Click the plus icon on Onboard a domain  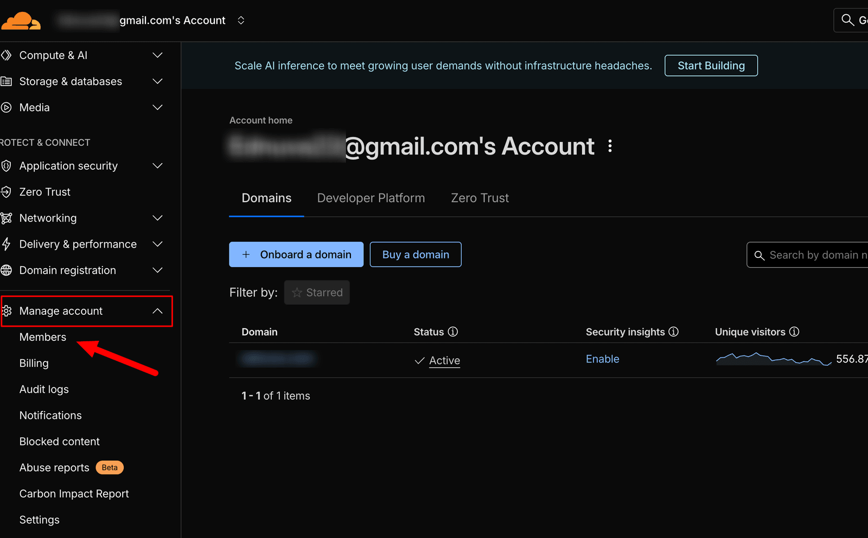(246, 254)
